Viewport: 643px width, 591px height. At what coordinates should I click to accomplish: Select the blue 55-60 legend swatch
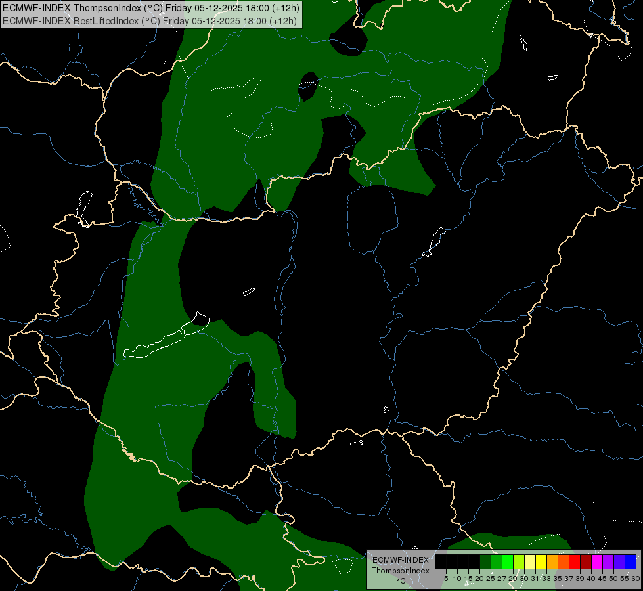tap(631, 561)
